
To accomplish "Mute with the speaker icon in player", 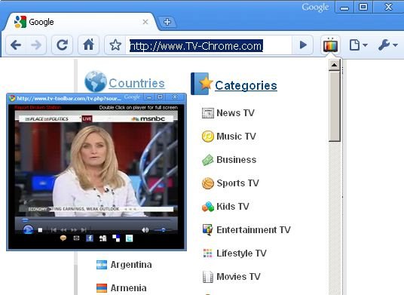I will (145, 230).
